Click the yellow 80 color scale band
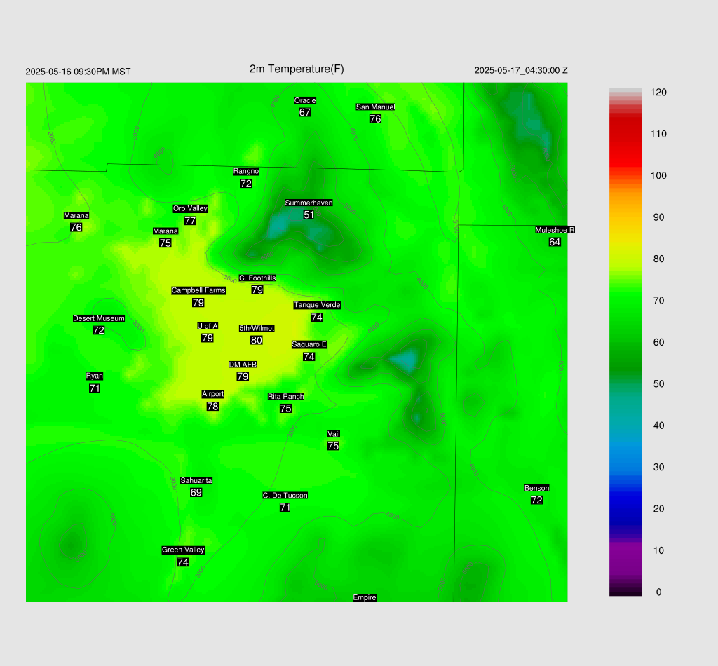Viewport: 718px width, 666px height. click(x=625, y=259)
